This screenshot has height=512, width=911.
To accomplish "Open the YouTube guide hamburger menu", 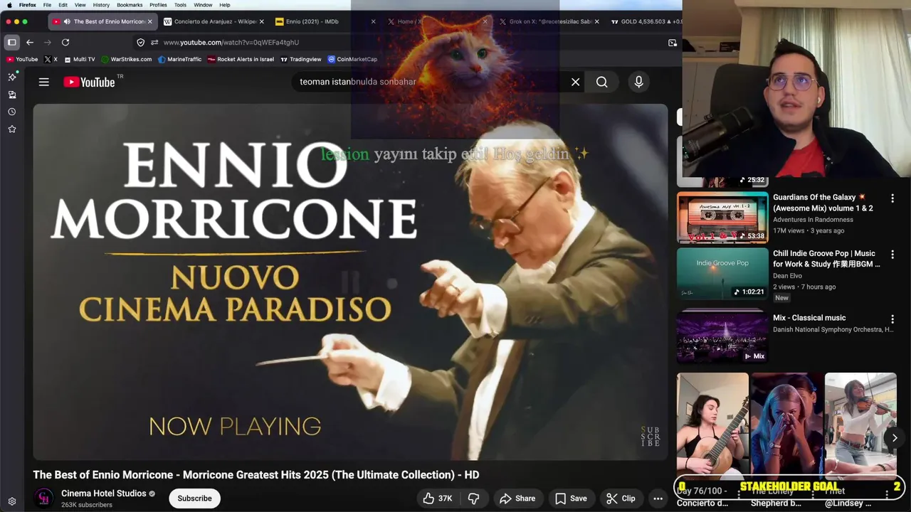I will pos(43,82).
